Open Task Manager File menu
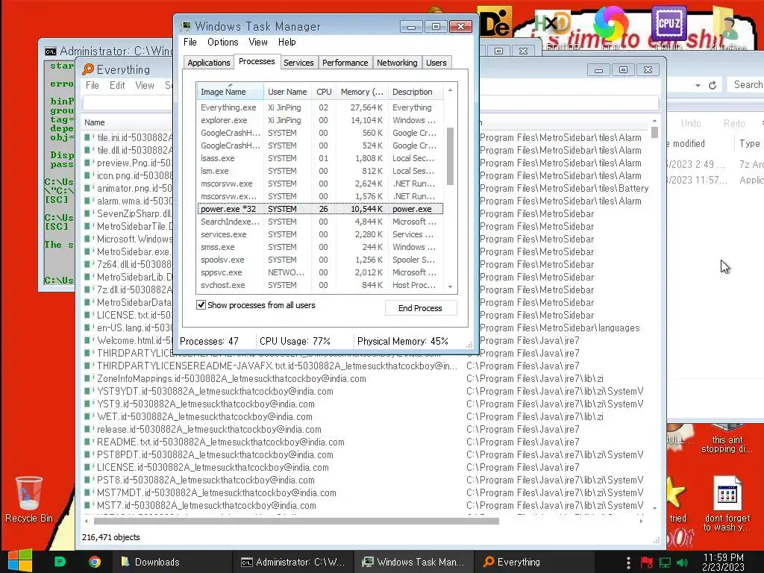The image size is (764, 573). coord(190,42)
